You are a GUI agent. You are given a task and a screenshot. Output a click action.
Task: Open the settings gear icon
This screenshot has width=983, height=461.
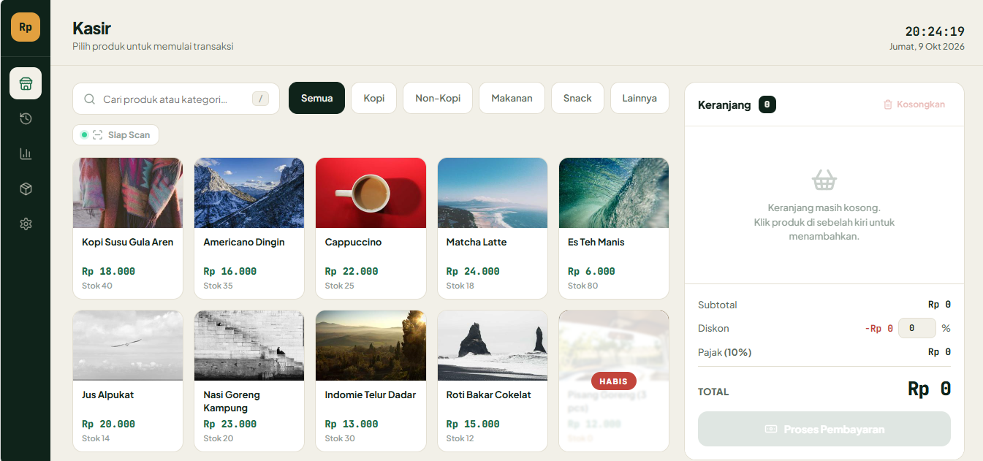click(26, 224)
